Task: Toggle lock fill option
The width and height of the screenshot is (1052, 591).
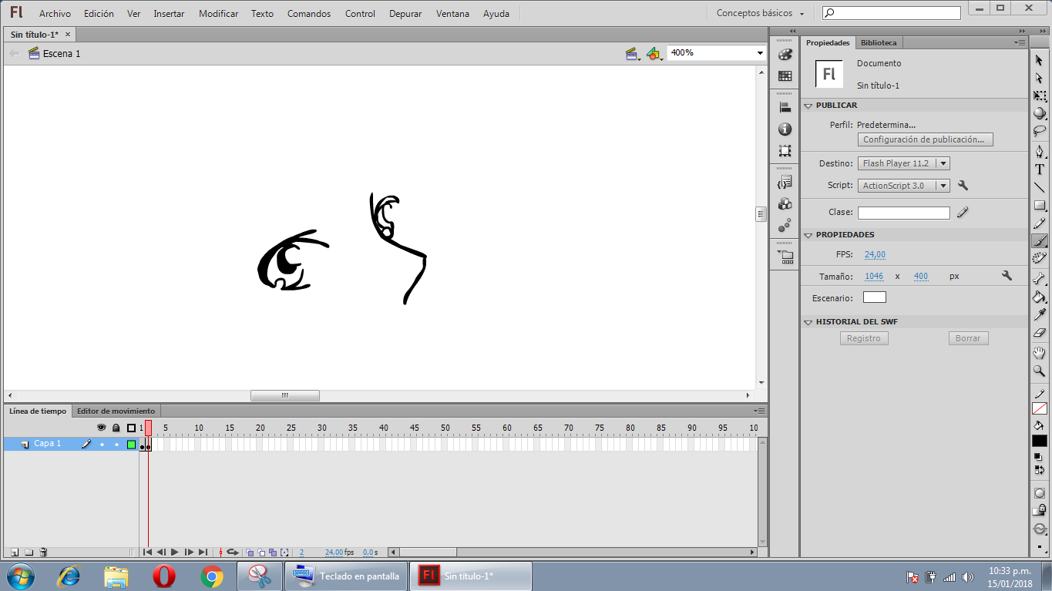Action: pos(1040,509)
